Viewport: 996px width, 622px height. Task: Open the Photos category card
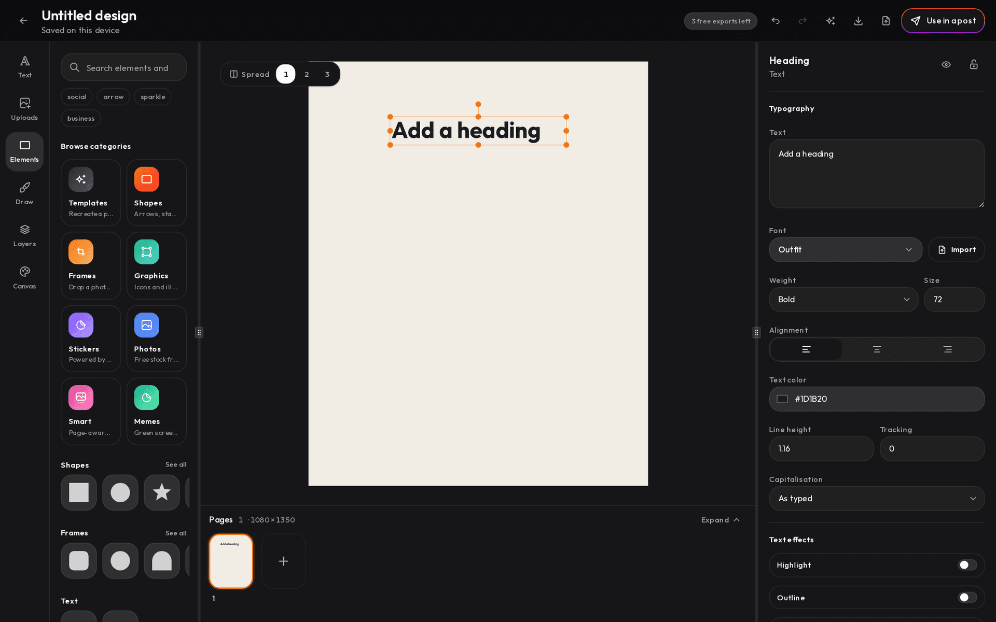[157, 338]
